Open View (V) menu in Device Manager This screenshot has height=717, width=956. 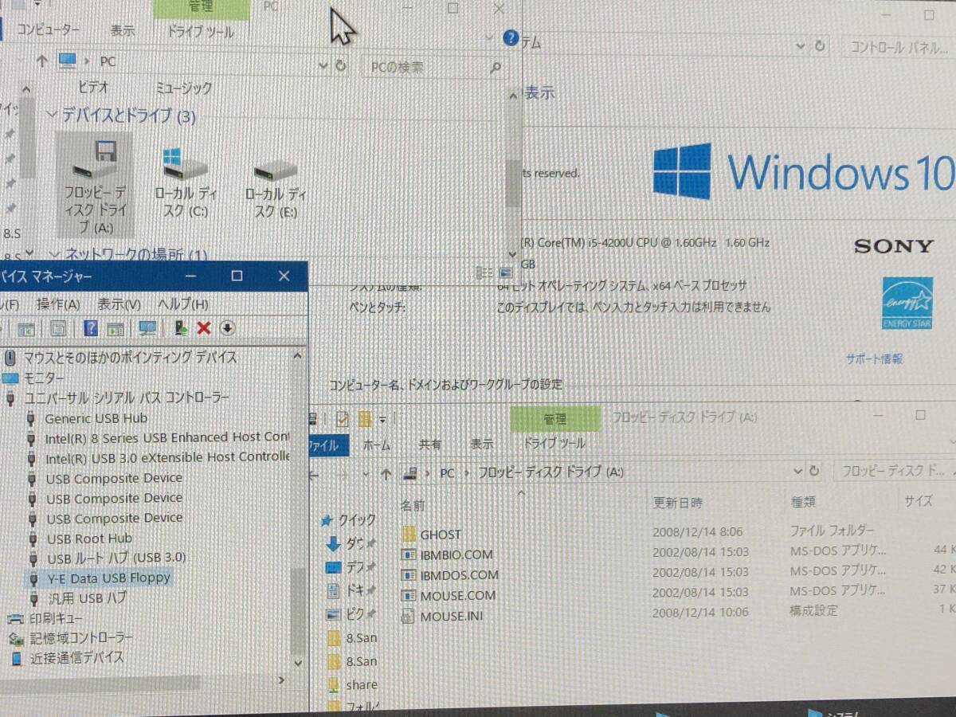(119, 304)
